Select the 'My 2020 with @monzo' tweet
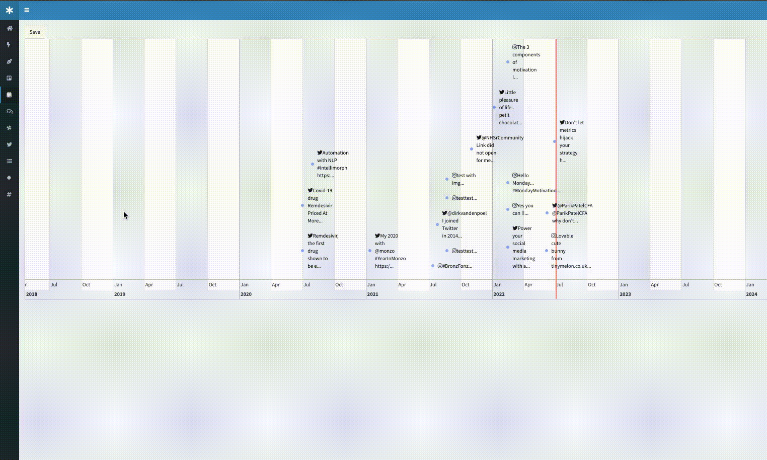 click(x=390, y=251)
